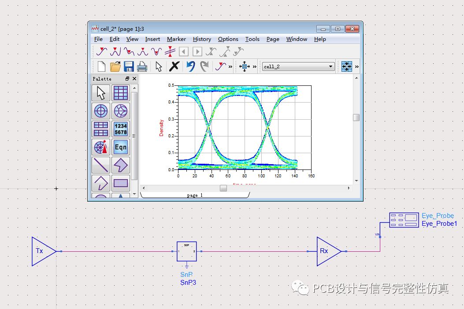Viewport: 464px width, 309px height.
Task: Open the View menu
Action: pos(132,39)
